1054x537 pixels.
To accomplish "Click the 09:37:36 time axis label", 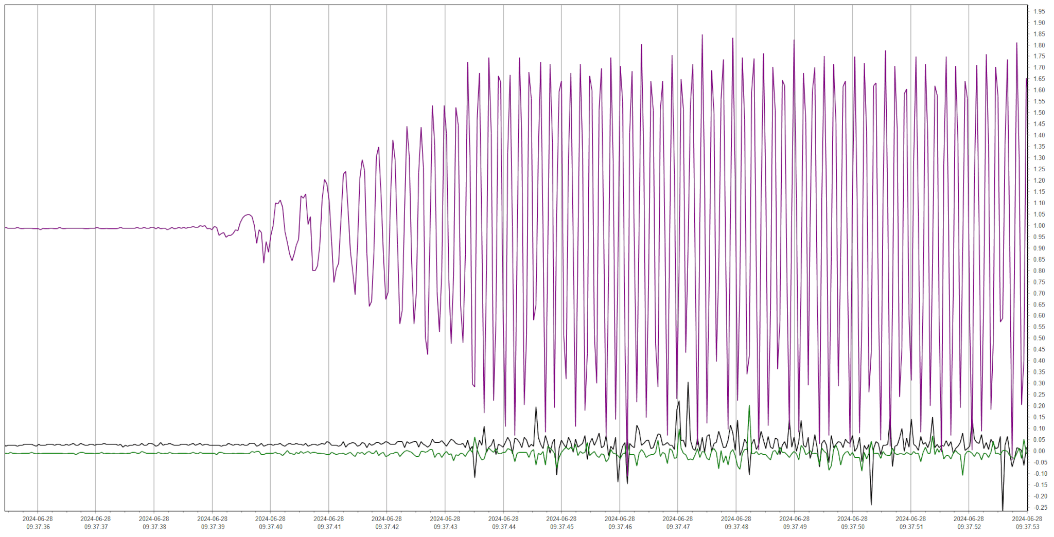I will (x=38, y=523).
